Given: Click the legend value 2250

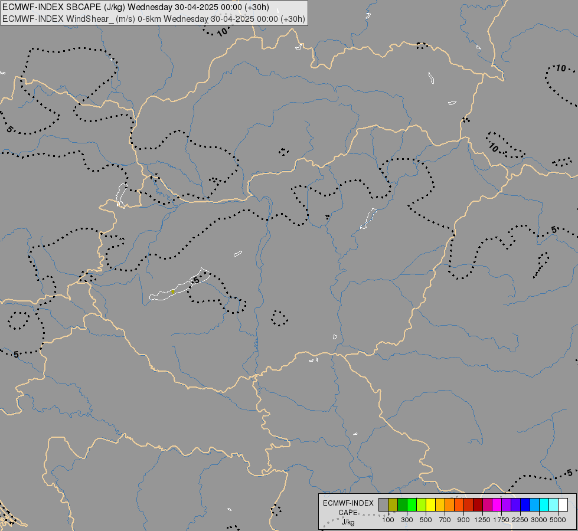Looking at the screenshot, I should pyautogui.click(x=520, y=520).
